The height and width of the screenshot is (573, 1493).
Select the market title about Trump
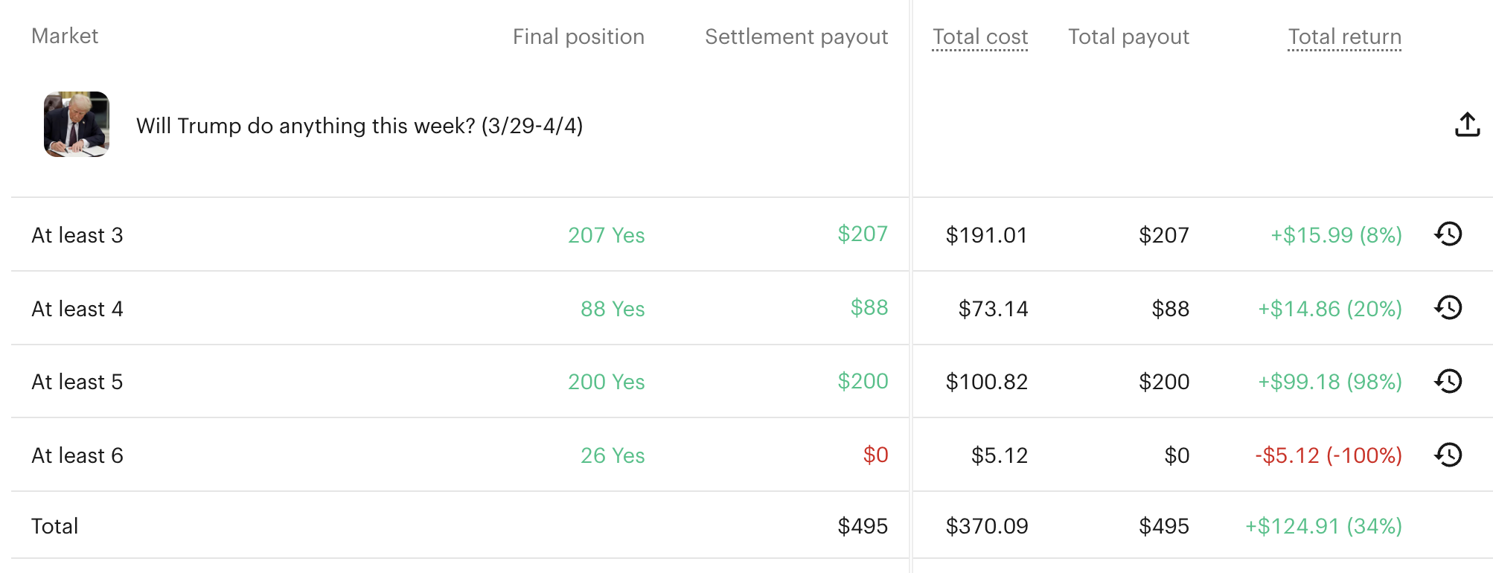[359, 126]
